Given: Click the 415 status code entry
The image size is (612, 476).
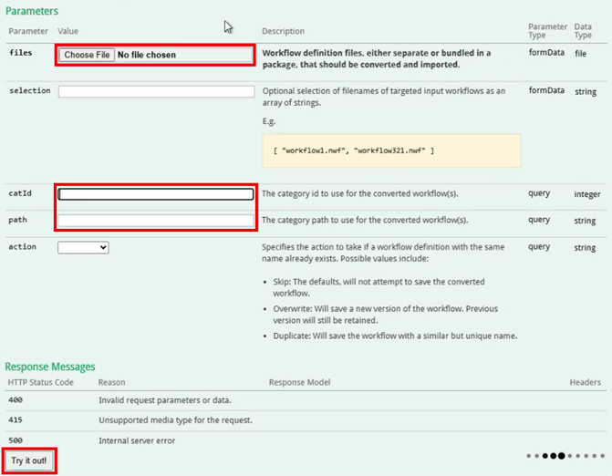Looking at the screenshot, I should pos(14,420).
